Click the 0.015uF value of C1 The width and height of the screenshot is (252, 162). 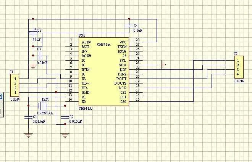tap(39, 122)
